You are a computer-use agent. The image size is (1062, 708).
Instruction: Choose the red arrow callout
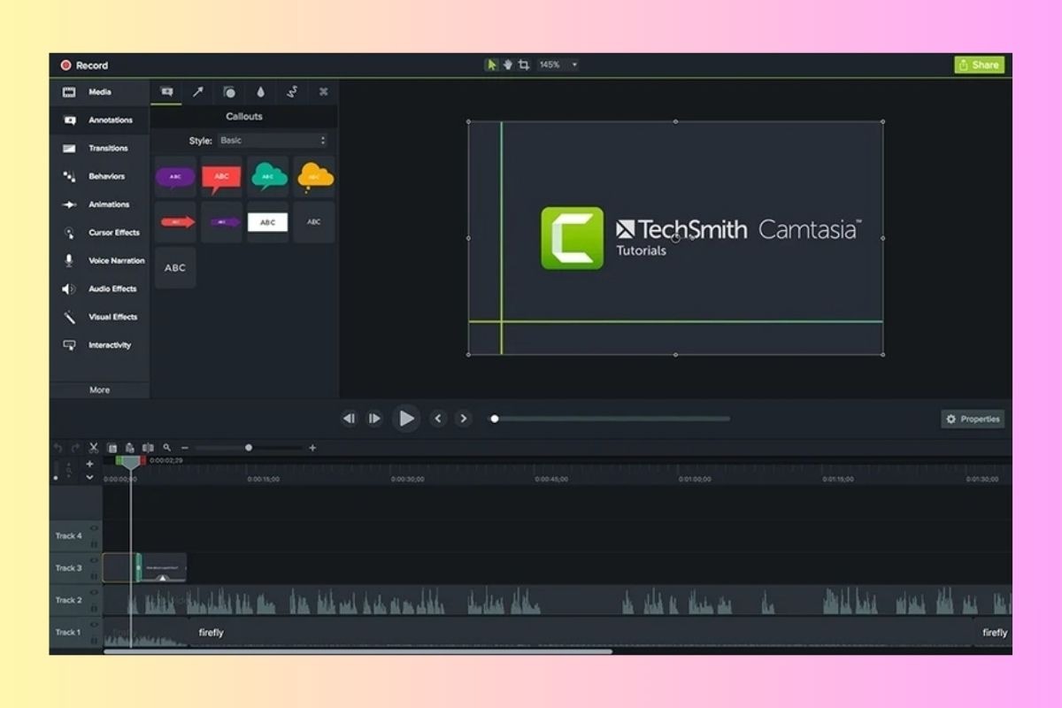click(175, 222)
